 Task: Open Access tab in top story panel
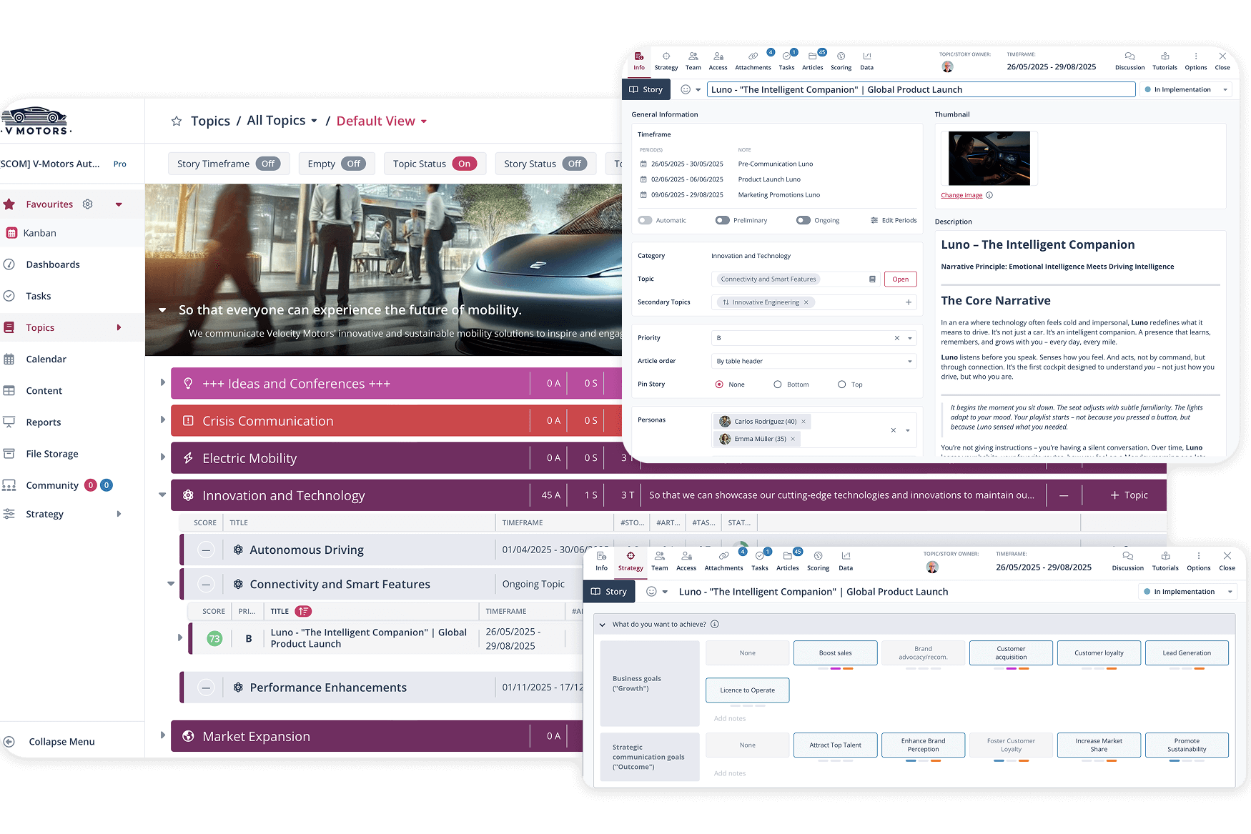coord(718,61)
